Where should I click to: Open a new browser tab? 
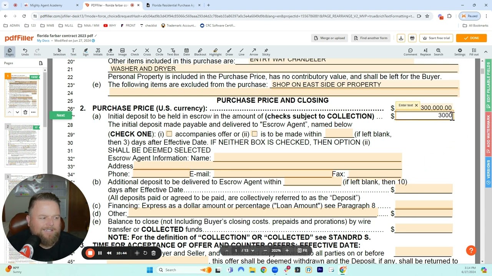click(x=208, y=5)
